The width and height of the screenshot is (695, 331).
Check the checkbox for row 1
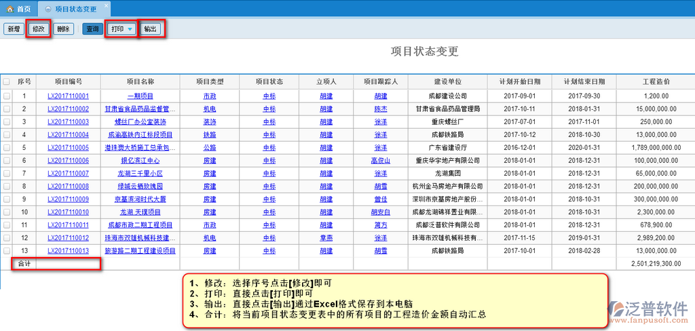tap(7, 96)
